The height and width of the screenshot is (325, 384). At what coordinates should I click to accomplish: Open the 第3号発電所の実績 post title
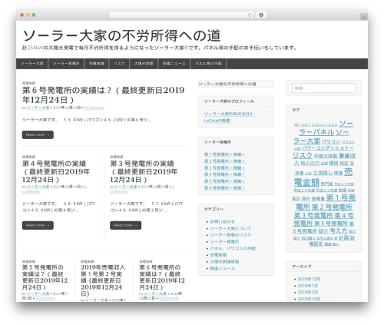click(x=144, y=171)
